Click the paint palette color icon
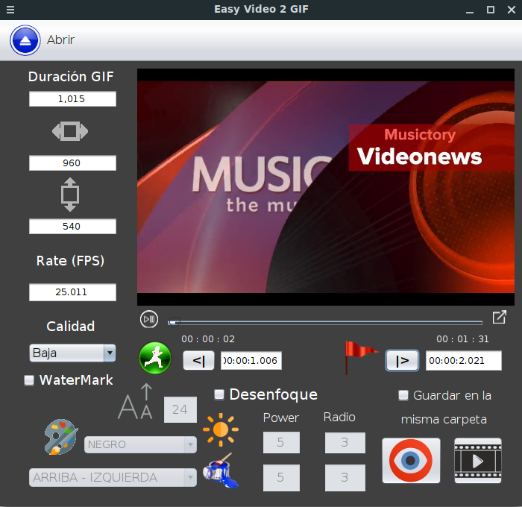The height and width of the screenshot is (507, 522). pos(61,437)
